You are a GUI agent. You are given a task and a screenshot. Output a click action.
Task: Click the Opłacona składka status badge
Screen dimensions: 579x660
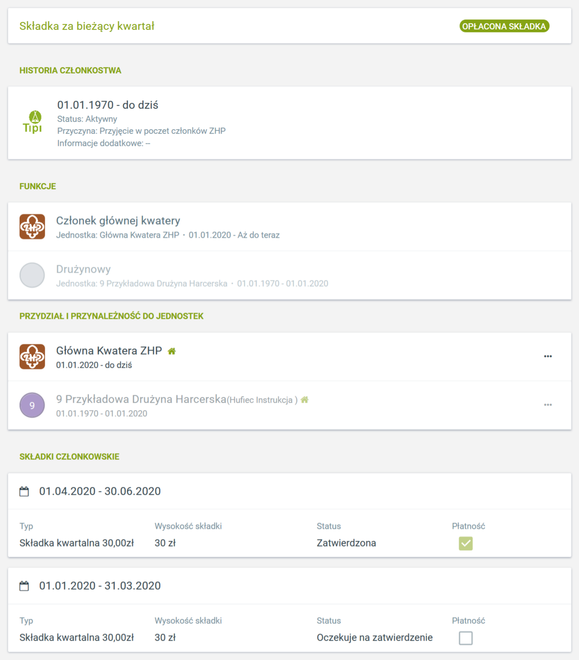(x=504, y=26)
